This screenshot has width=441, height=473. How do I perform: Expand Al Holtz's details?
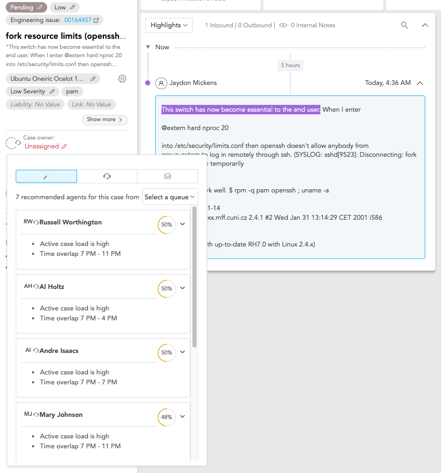click(x=182, y=288)
